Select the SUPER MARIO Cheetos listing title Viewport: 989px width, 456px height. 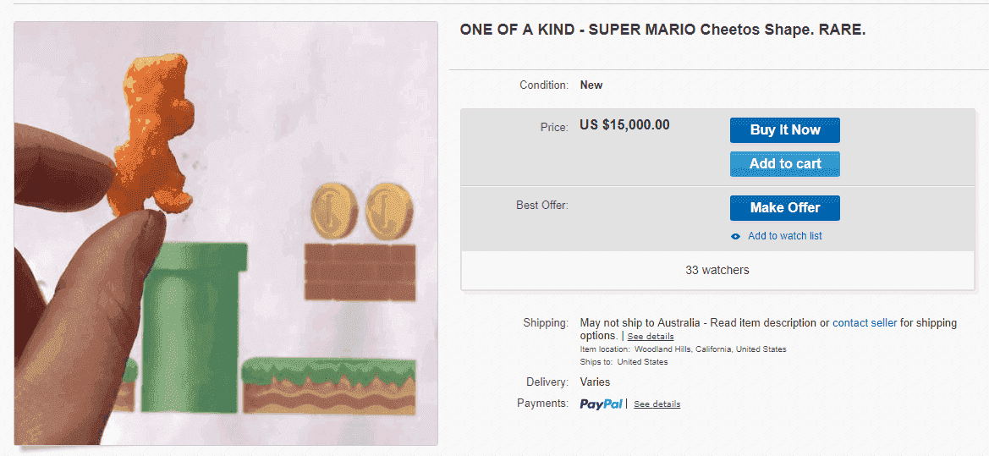[662, 30]
